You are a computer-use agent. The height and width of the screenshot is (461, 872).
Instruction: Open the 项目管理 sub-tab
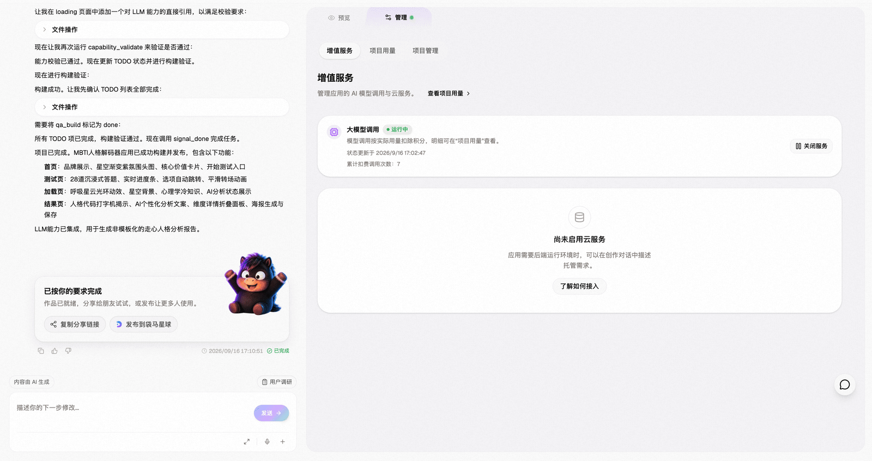[425, 51]
